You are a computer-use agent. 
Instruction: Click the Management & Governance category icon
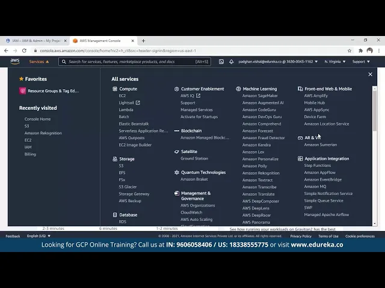176,193
